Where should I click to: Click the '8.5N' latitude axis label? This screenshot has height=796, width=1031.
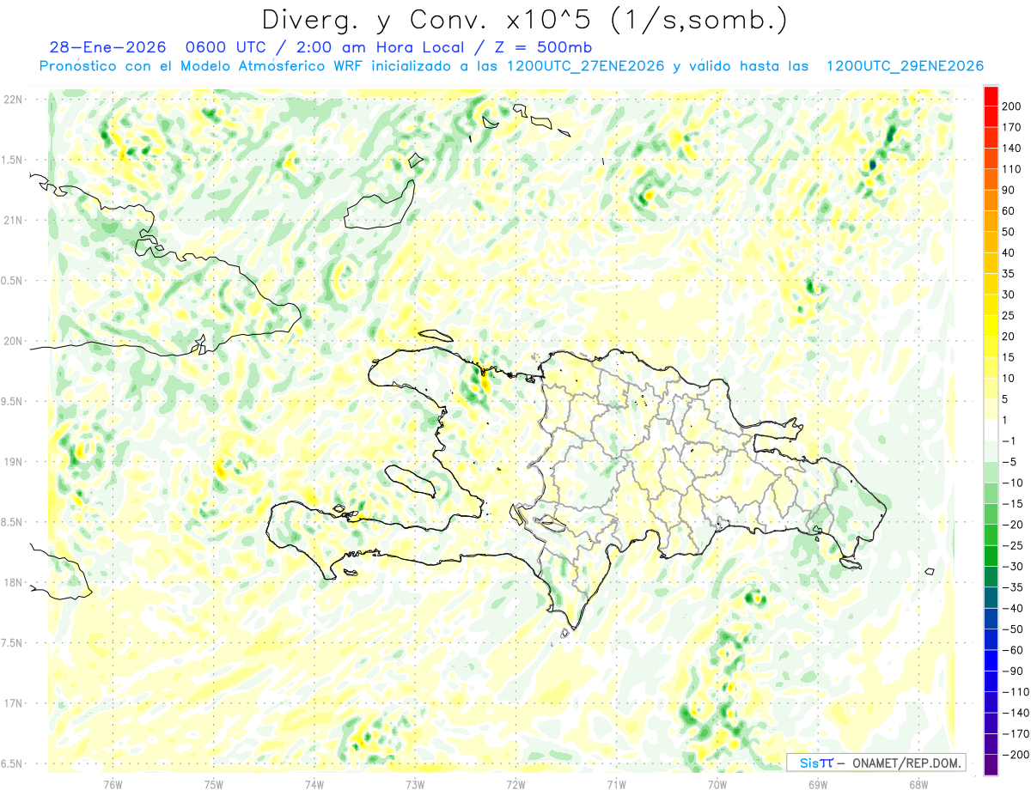13,522
